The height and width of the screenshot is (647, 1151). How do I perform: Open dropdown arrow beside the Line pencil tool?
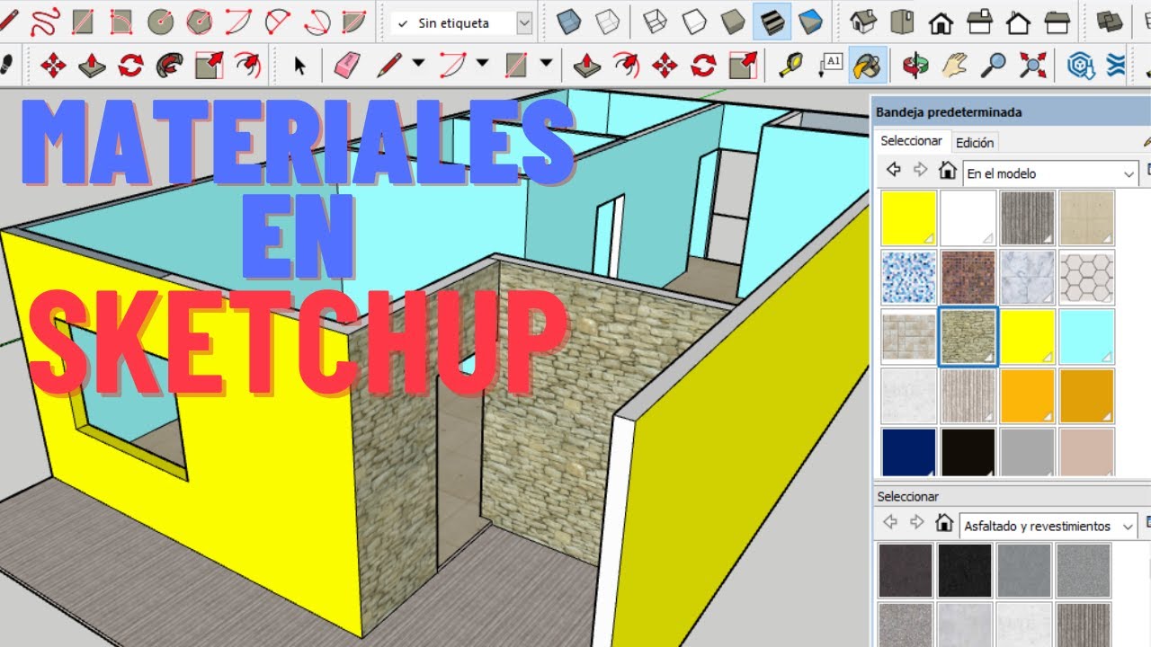(x=418, y=63)
